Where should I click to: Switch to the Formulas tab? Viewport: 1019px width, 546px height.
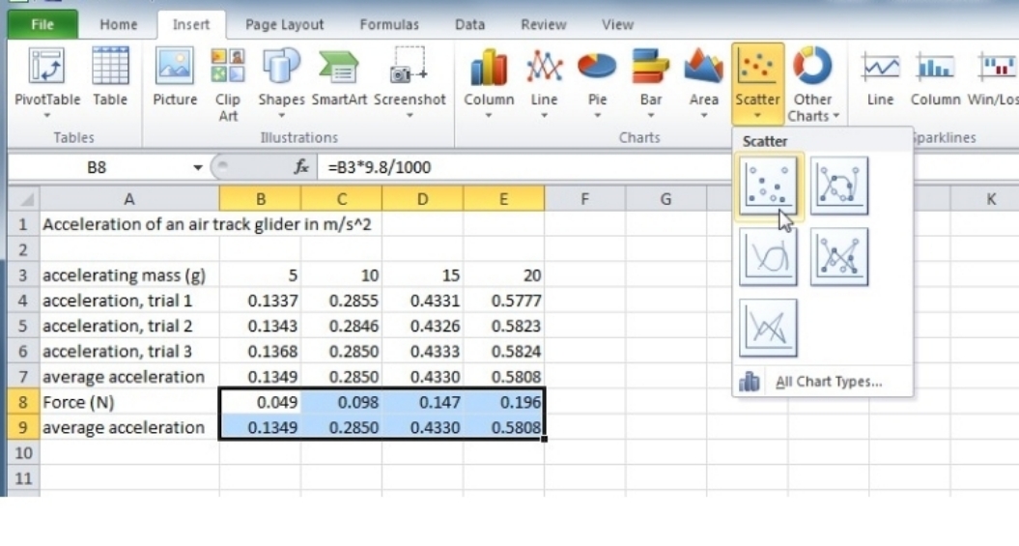click(x=389, y=25)
